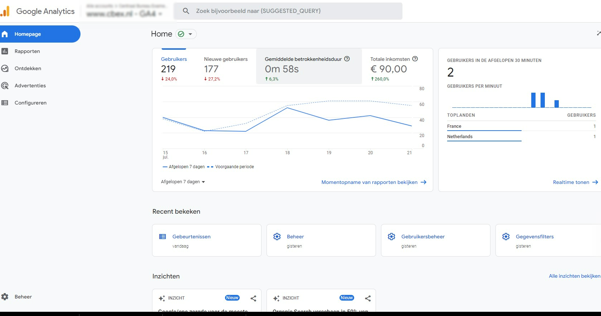This screenshot has width=601, height=316.
Task: Switch to Totale inkomsten metric
Action: [x=394, y=68]
